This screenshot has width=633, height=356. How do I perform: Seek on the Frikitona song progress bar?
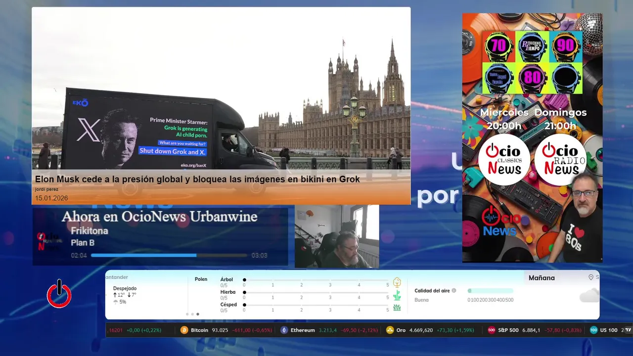pyautogui.click(x=169, y=256)
